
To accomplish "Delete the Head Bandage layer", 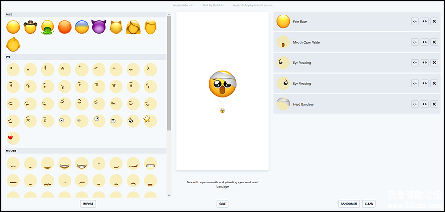I will (434, 104).
